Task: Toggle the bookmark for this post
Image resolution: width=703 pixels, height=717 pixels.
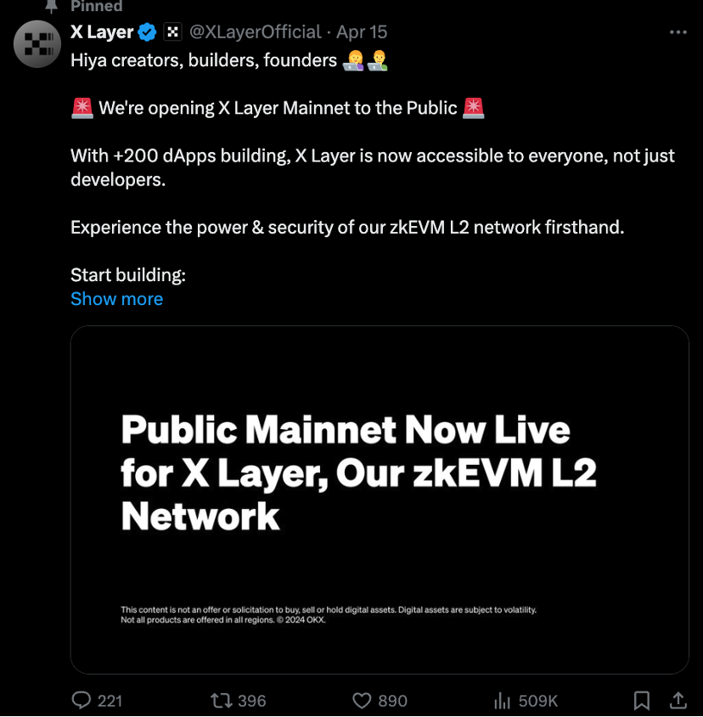Action: (x=642, y=700)
